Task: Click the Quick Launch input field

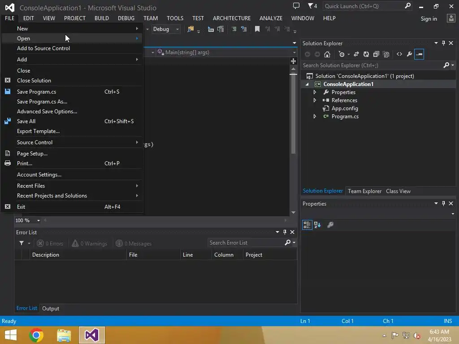Action: pyautogui.click(x=364, y=6)
